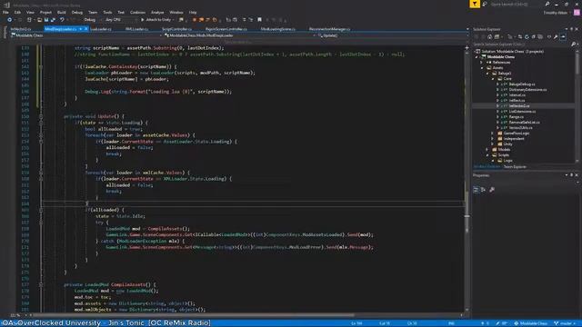Close the ModSwapLoader.cs tab
582x327 pixels.
[x=85, y=29]
